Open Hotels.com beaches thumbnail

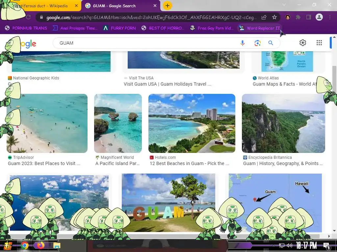click(192, 123)
